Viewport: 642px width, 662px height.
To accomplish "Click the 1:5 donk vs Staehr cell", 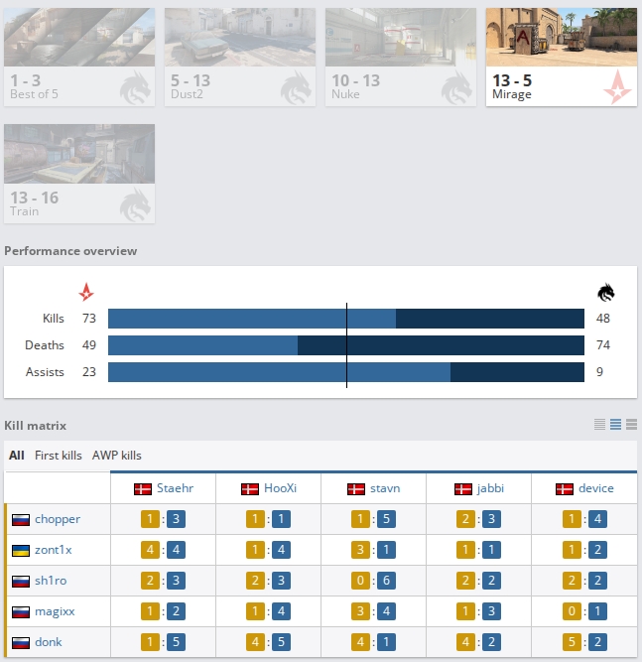I will tap(163, 642).
